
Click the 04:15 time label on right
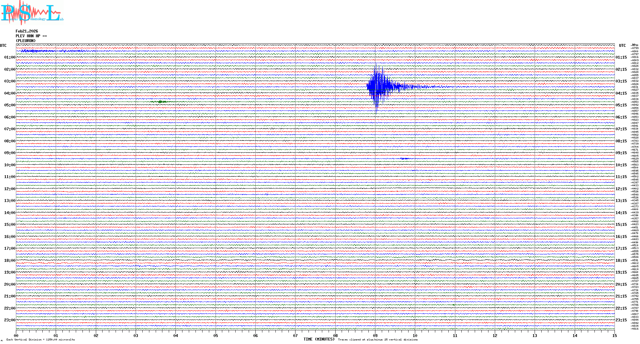[x=621, y=93]
